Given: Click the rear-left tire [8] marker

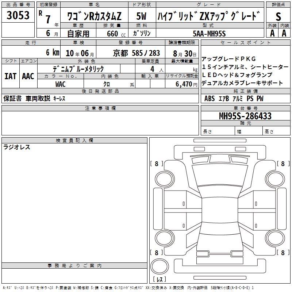Looking at the screenshot, I should (x=157, y=253).
